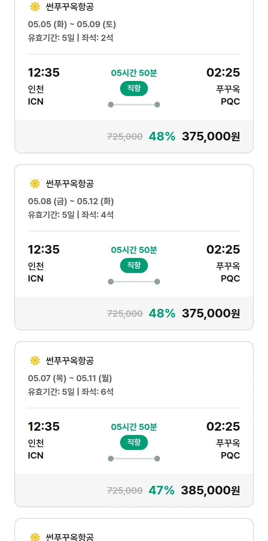The width and height of the screenshot is (268, 541).
Task: Open the 05.08 (금) ~ 05.12 (화) date range
Action: point(71,201)
